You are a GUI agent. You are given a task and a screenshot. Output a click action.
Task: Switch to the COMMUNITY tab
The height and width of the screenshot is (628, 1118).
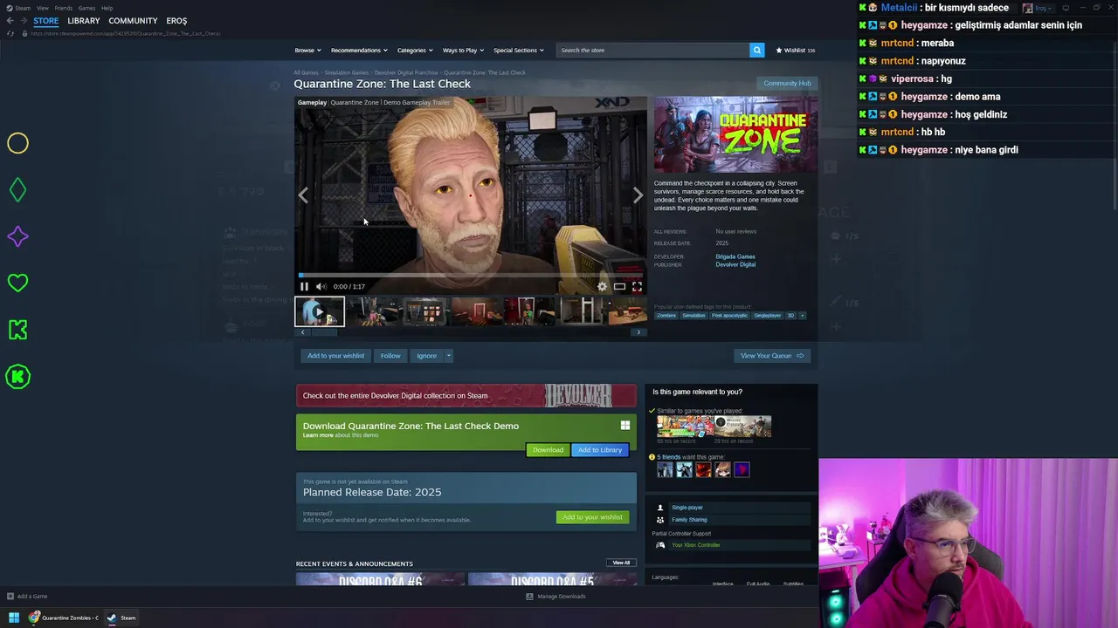pos(133,21)
